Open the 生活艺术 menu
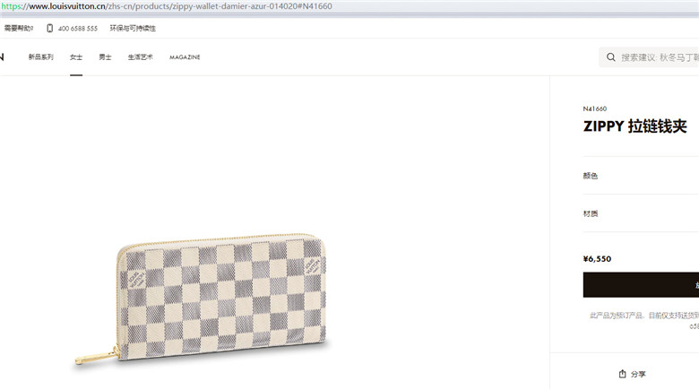Screen dimensions: 699x390 click(x=141, y=57)
